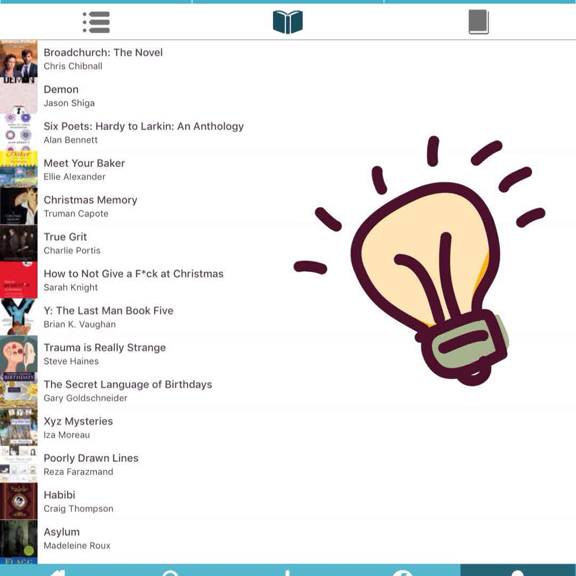The image size is (576, 576).
Task: Tap the highlighted profile icon in bottom bar
Action: tap(517, 571)
